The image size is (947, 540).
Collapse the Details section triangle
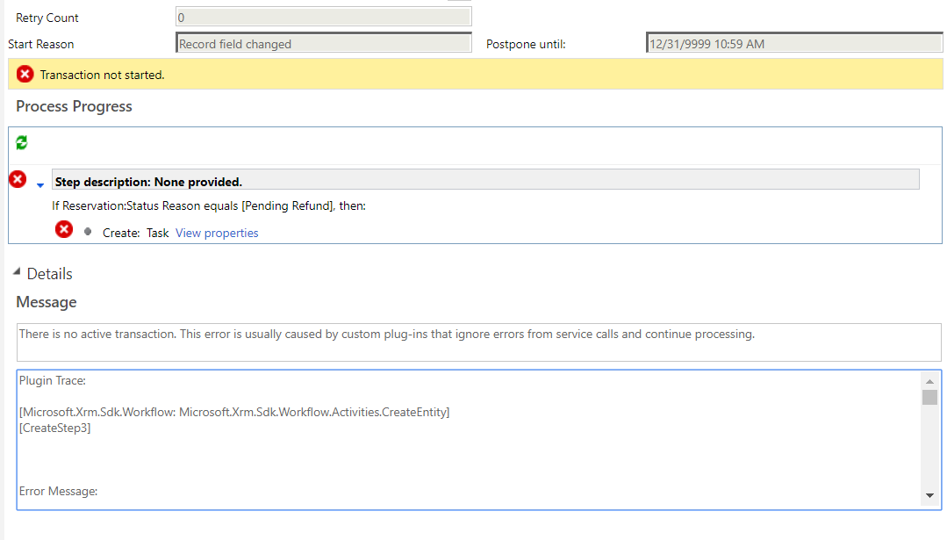tap(17, 273)
